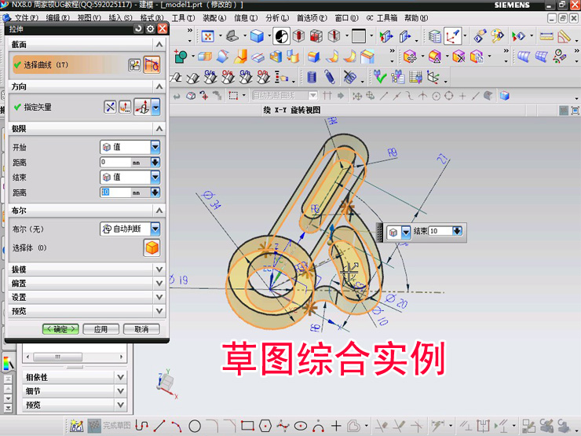The image size is (581, 436).
Task: Expand the 拔模 section
Action: coord(159,269)
